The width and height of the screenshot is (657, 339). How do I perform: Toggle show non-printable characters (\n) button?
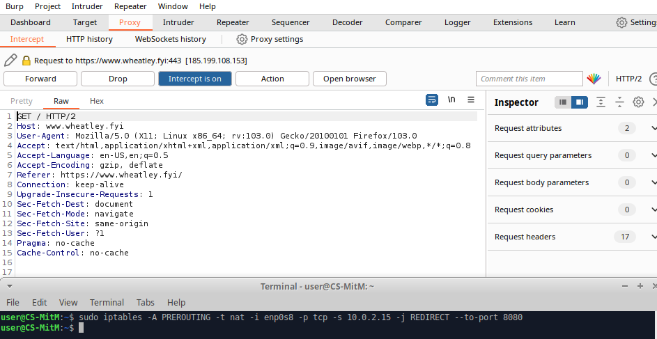point(451,100)
